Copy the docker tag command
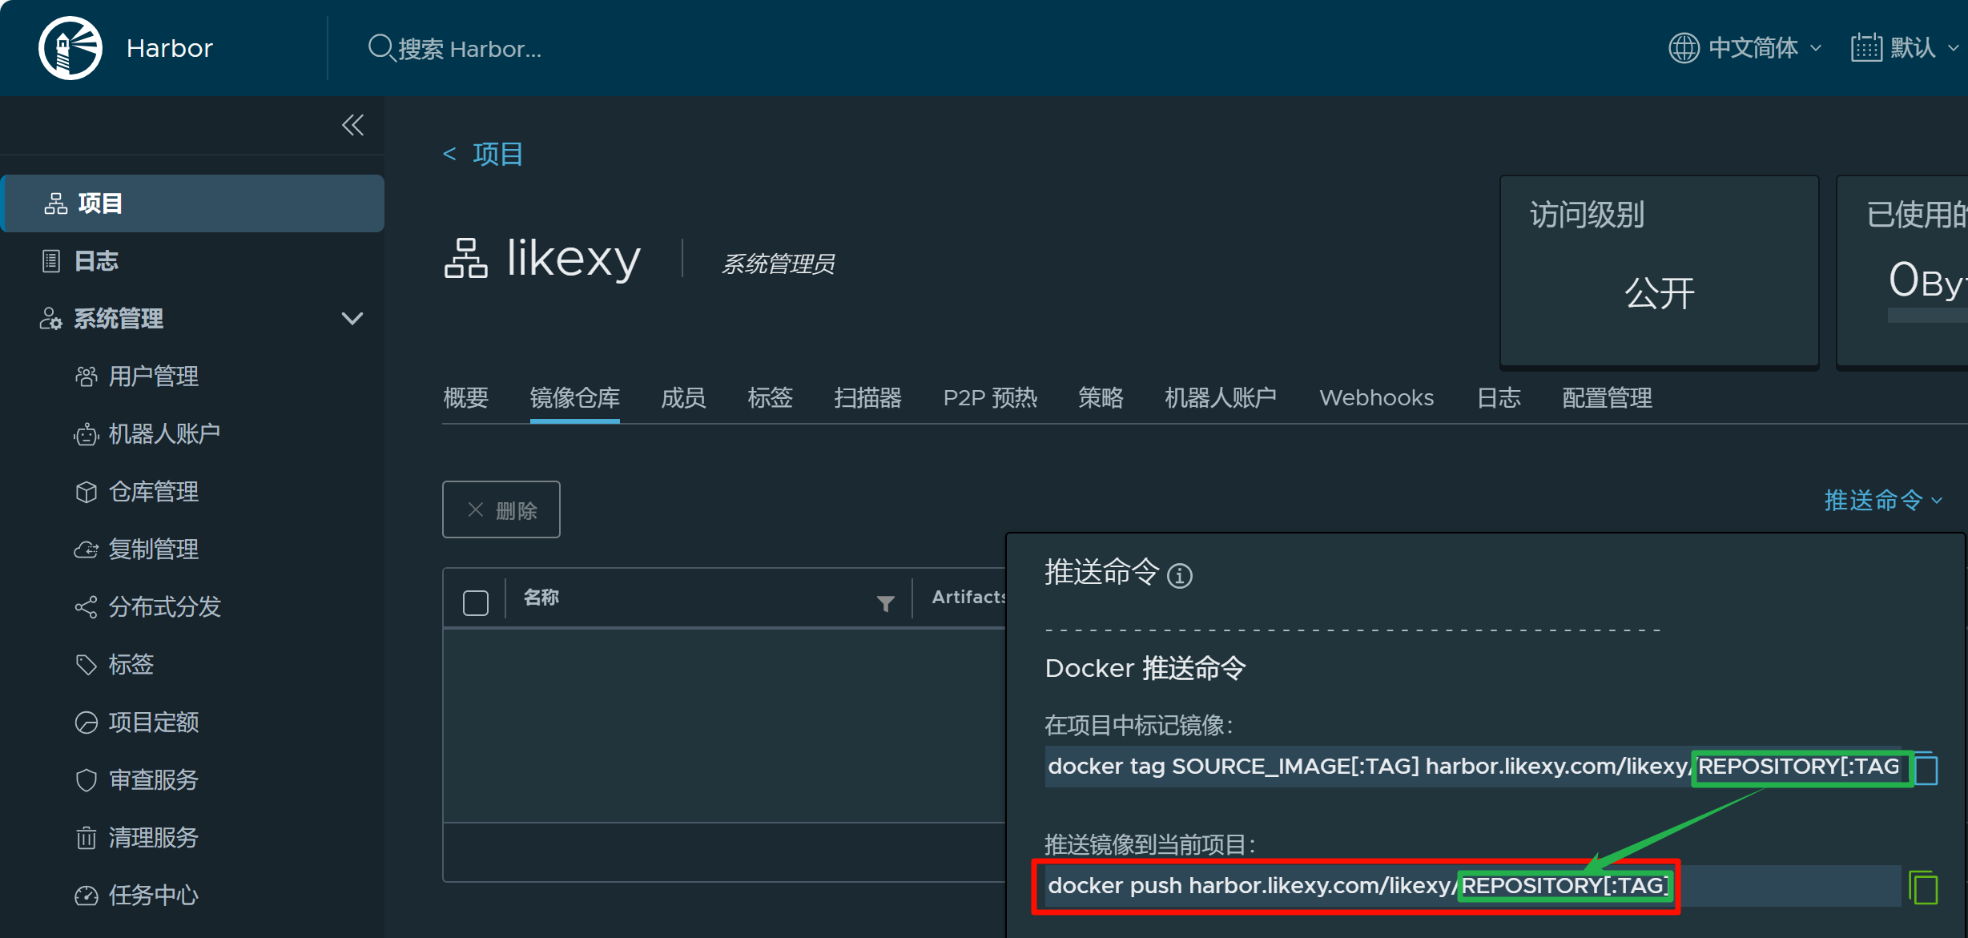 tap(1926, 769)
